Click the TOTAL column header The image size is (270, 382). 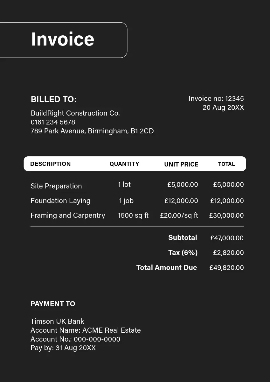pyautogui.click(x=226, y=164)
